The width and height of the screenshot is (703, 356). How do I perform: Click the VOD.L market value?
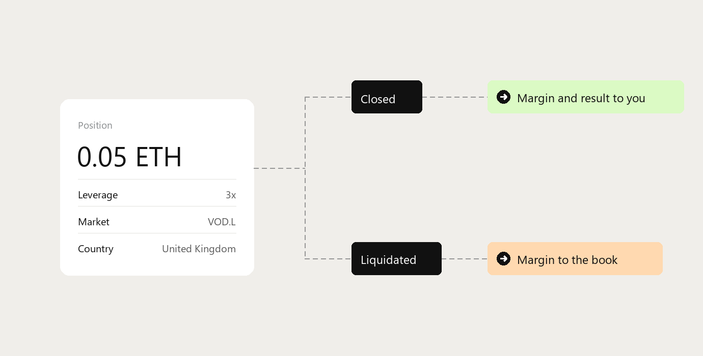[x=222, y=222]
